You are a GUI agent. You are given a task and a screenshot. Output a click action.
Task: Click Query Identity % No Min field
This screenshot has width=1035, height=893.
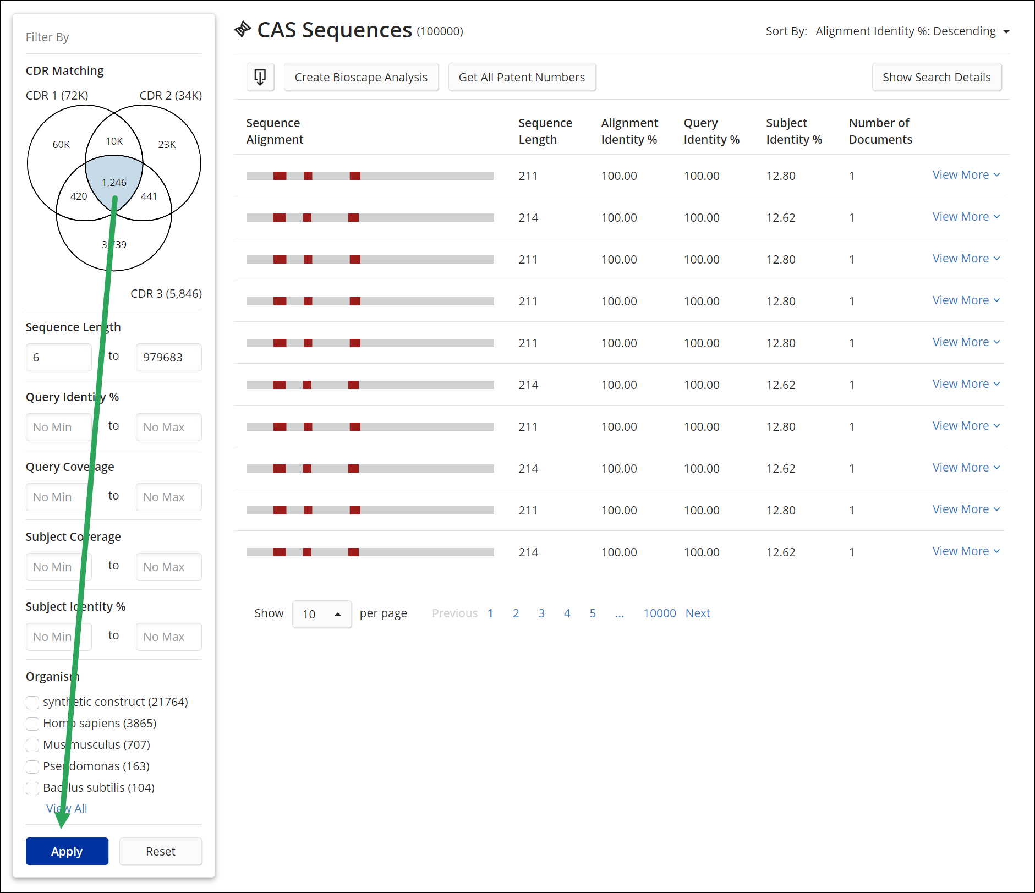click(x=59, y=428)
